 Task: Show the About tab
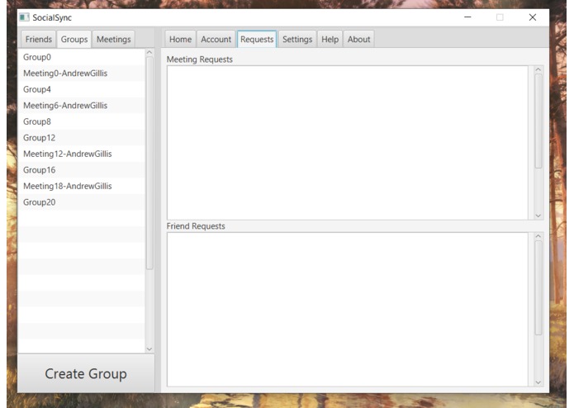tap(358, 39)
